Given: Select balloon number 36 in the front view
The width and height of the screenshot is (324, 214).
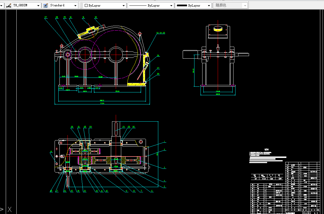Looking at the screenshot, I should [158, 56].
